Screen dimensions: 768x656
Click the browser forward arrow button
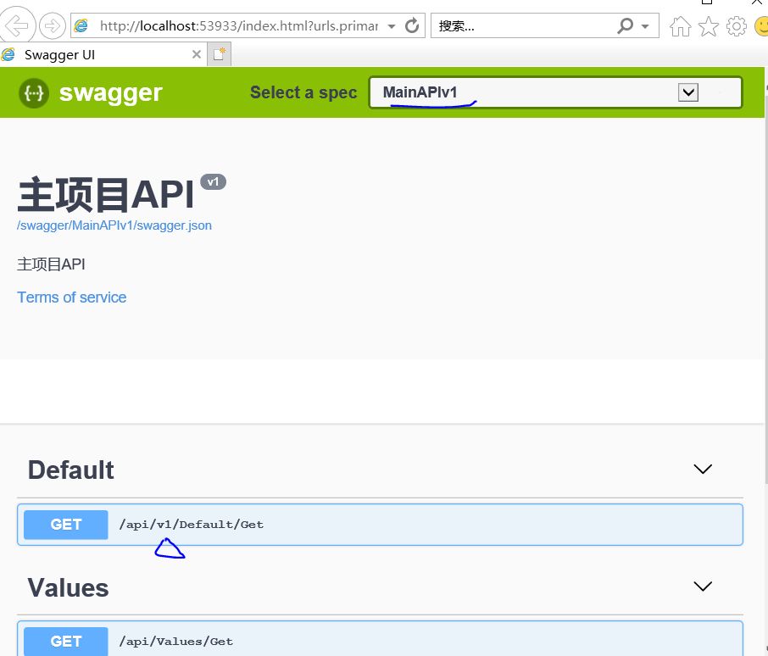[x=52, y=25]
